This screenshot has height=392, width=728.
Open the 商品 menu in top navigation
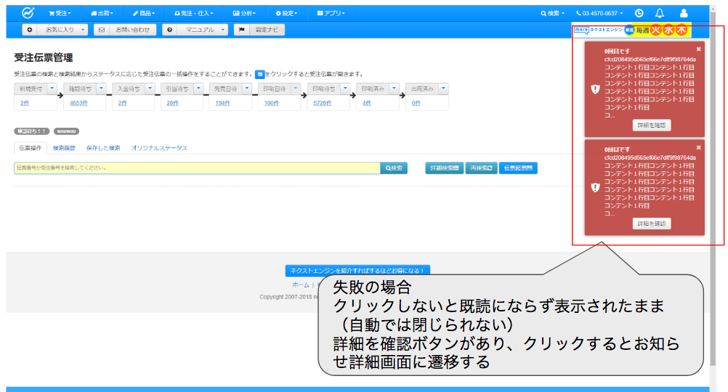[x=145, y=13]
